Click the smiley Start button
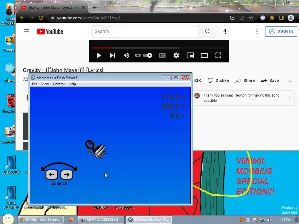Screen dimensions: 299x224 click(8, 219)
